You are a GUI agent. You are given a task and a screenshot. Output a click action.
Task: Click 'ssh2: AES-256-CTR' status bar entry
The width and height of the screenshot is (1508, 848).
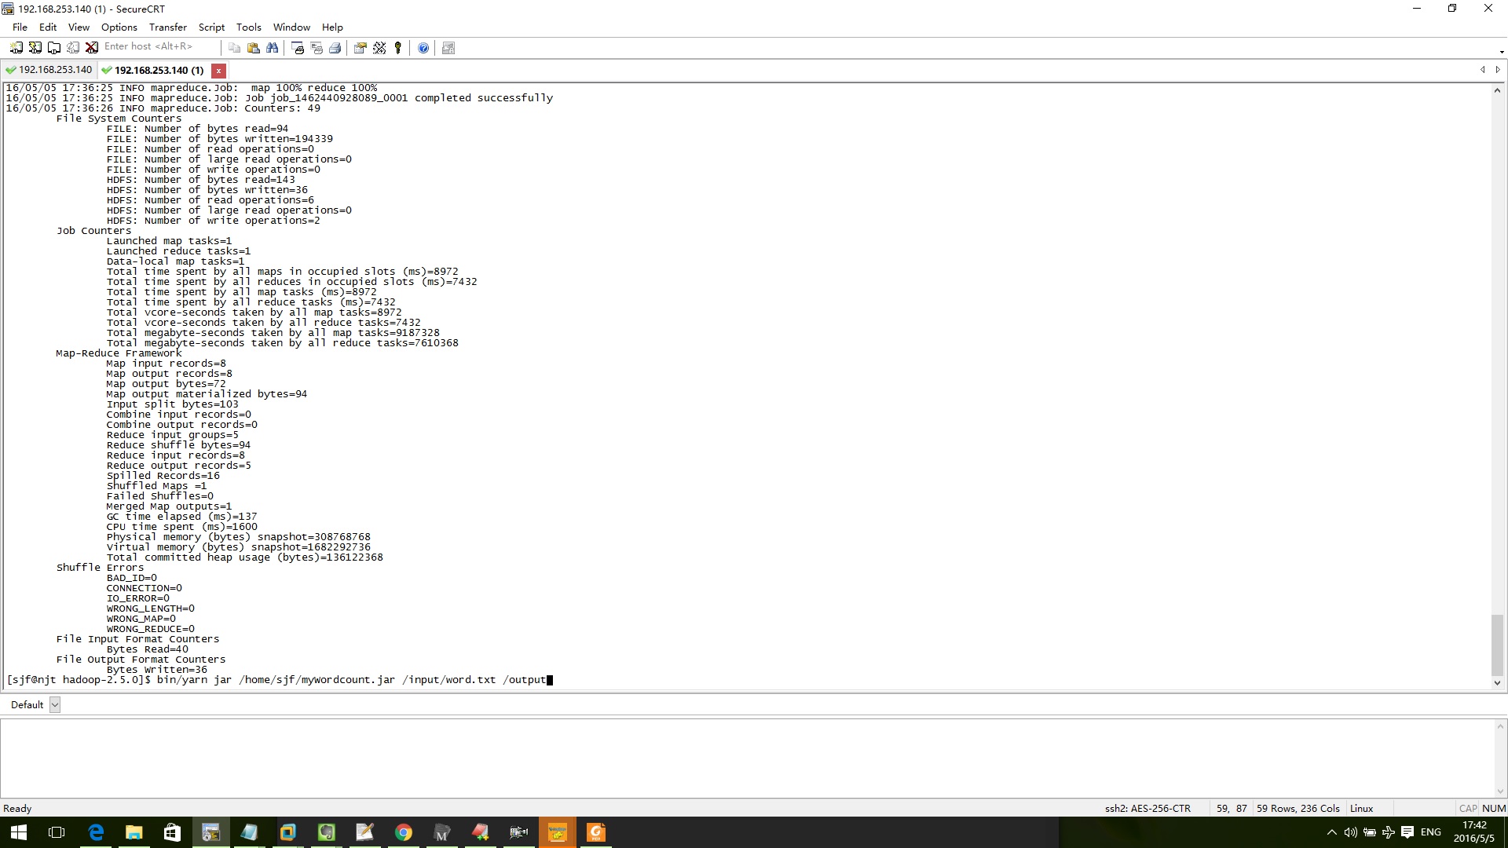[x=1147, y=808]
